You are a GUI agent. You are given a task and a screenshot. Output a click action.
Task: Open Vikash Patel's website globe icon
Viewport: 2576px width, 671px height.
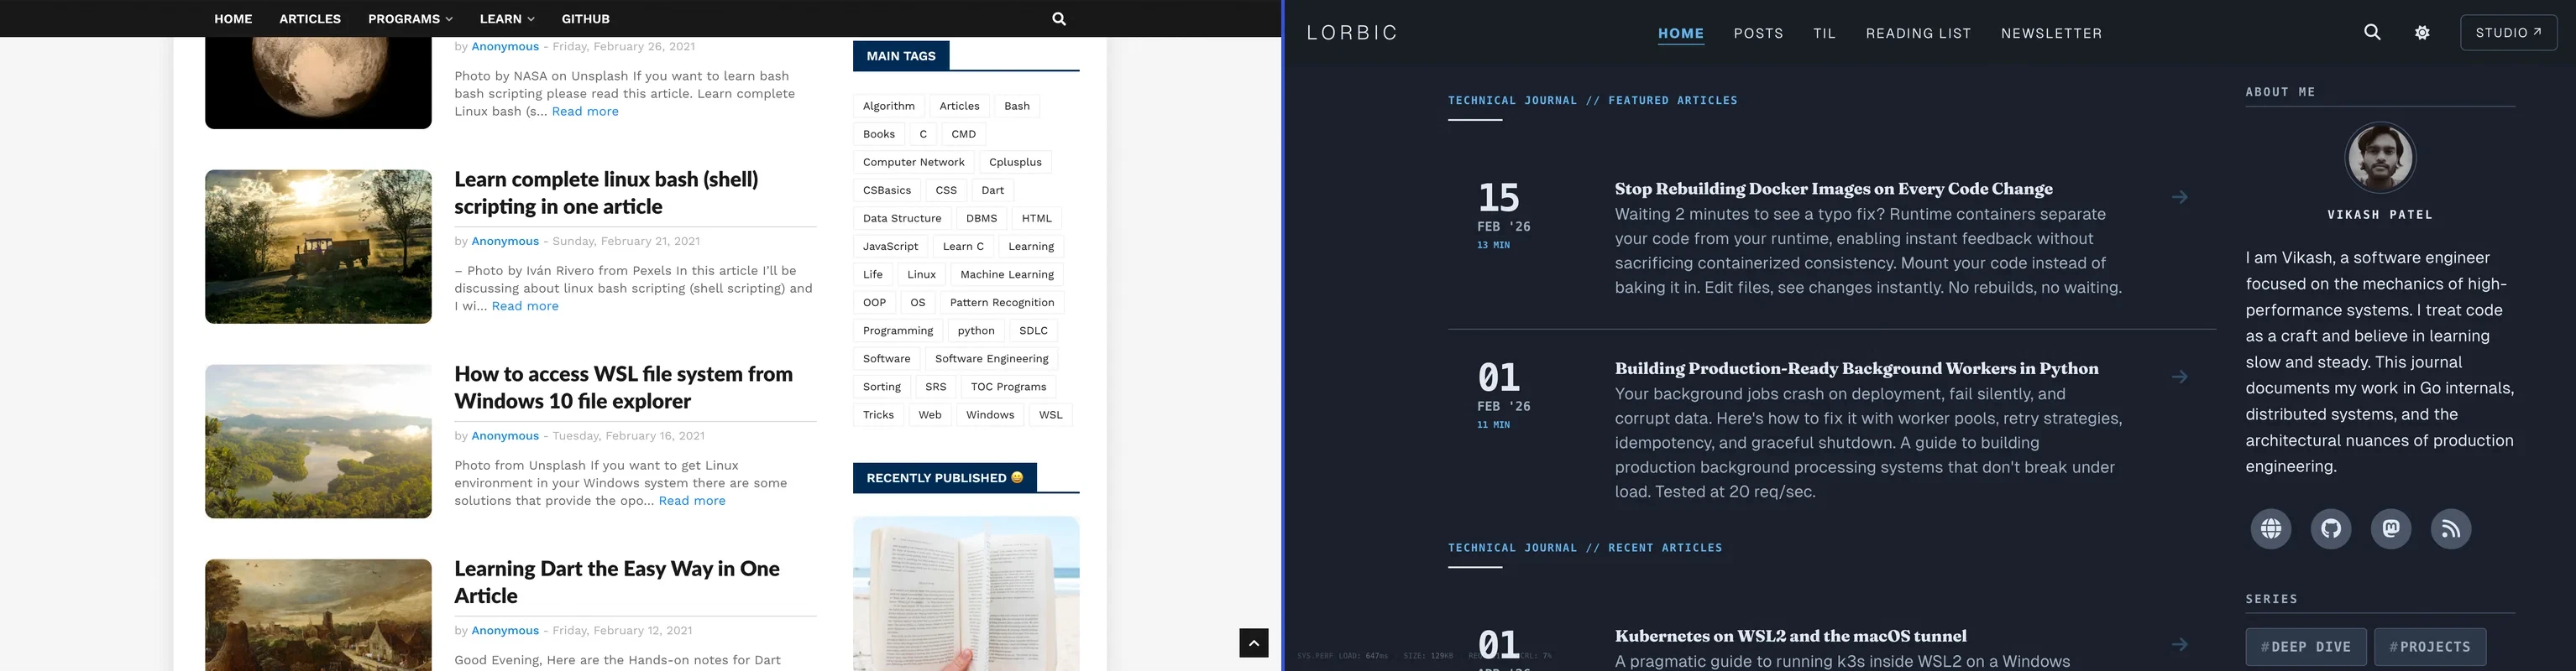tap(2271, 528)
